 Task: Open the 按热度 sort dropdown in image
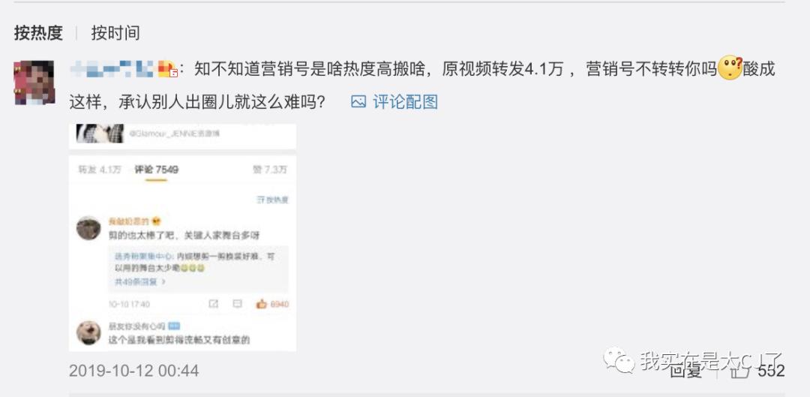[x=272, y=200]
